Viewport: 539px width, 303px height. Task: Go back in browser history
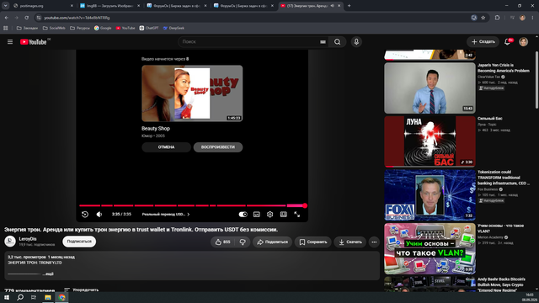tap(7, 18)
